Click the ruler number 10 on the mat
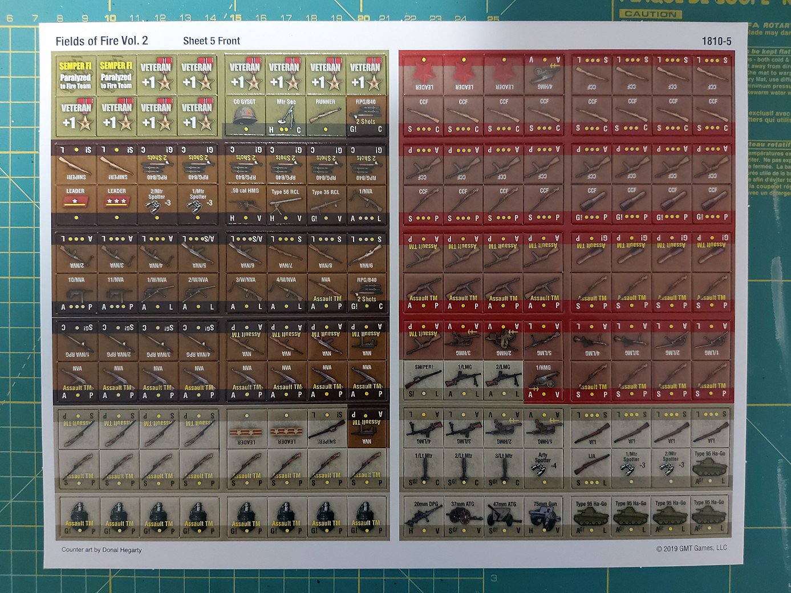 (x=111, y=18)
